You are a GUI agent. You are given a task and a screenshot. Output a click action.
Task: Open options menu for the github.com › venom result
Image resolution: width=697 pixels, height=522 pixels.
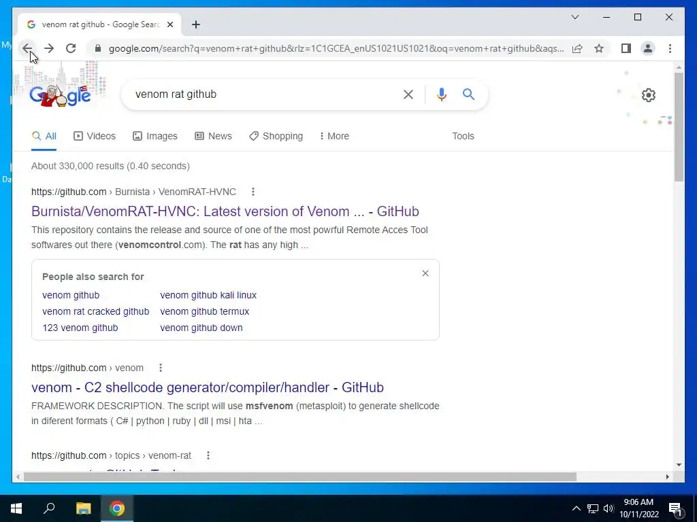(x=161, y=368)
